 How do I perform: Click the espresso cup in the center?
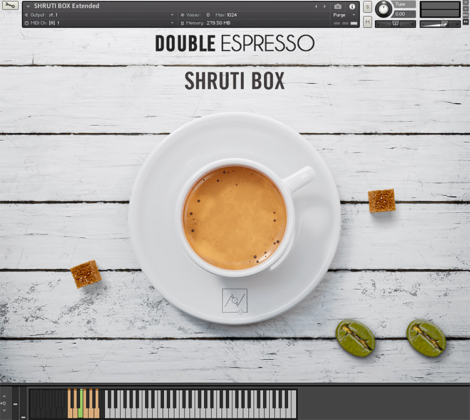tap(235, 218)
